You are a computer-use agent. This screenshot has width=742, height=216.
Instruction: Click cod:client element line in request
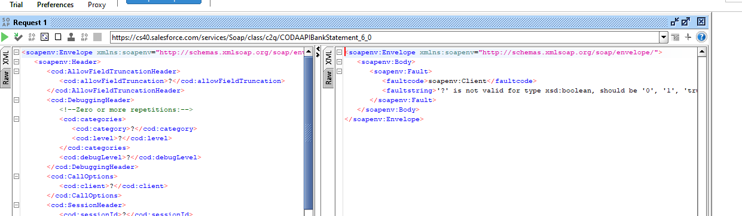tap(113, 186)
